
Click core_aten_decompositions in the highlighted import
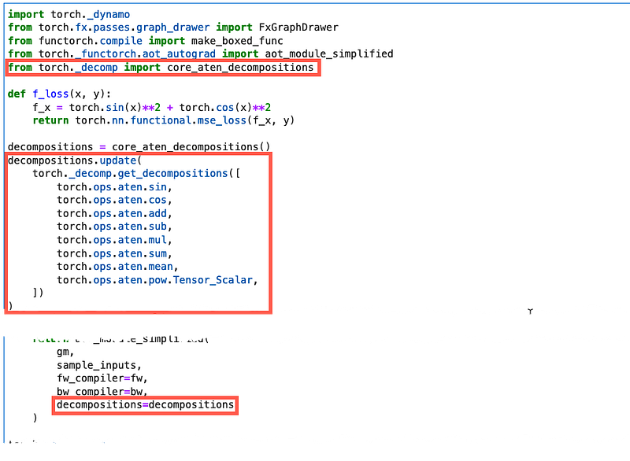[x=240, y=68]
